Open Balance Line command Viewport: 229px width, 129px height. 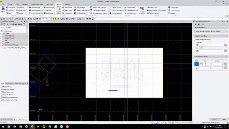pos(152,8)
